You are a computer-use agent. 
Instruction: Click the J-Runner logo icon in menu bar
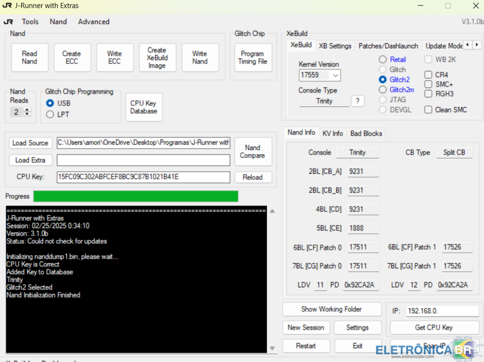pos(8,22)
